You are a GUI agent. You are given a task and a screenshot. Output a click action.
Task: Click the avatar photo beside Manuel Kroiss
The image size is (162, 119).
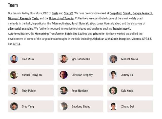coord(113,59)
